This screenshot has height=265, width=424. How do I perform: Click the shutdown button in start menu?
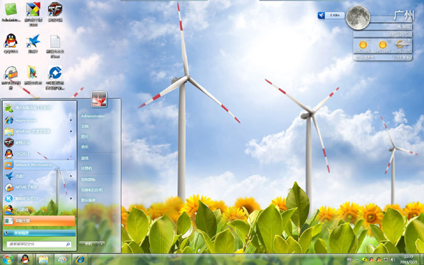89,244
